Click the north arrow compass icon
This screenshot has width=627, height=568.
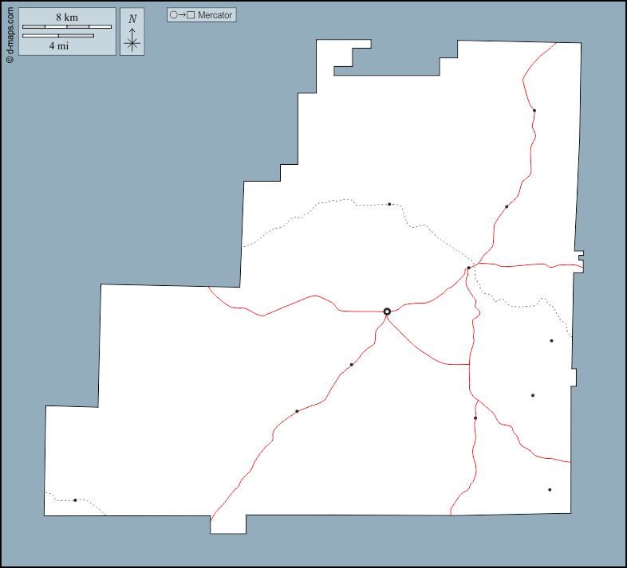(132, 32)
